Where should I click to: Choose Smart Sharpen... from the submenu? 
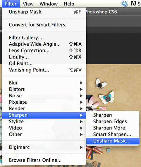[x=113, y=134]
